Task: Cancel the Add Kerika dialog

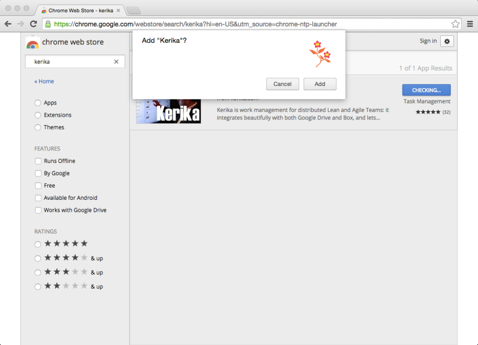Action: (x=282, y=84)
